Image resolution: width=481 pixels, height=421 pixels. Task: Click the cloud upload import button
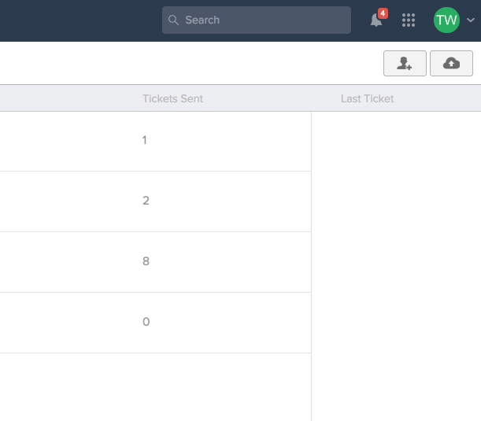point(451,63)
